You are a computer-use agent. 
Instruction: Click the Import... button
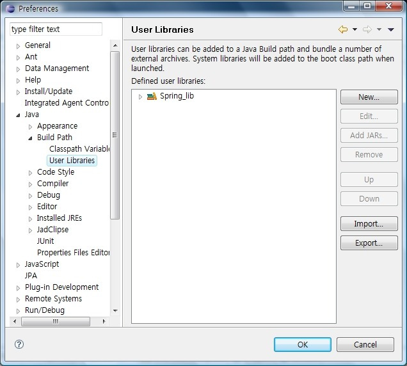(x=369, y=224)
